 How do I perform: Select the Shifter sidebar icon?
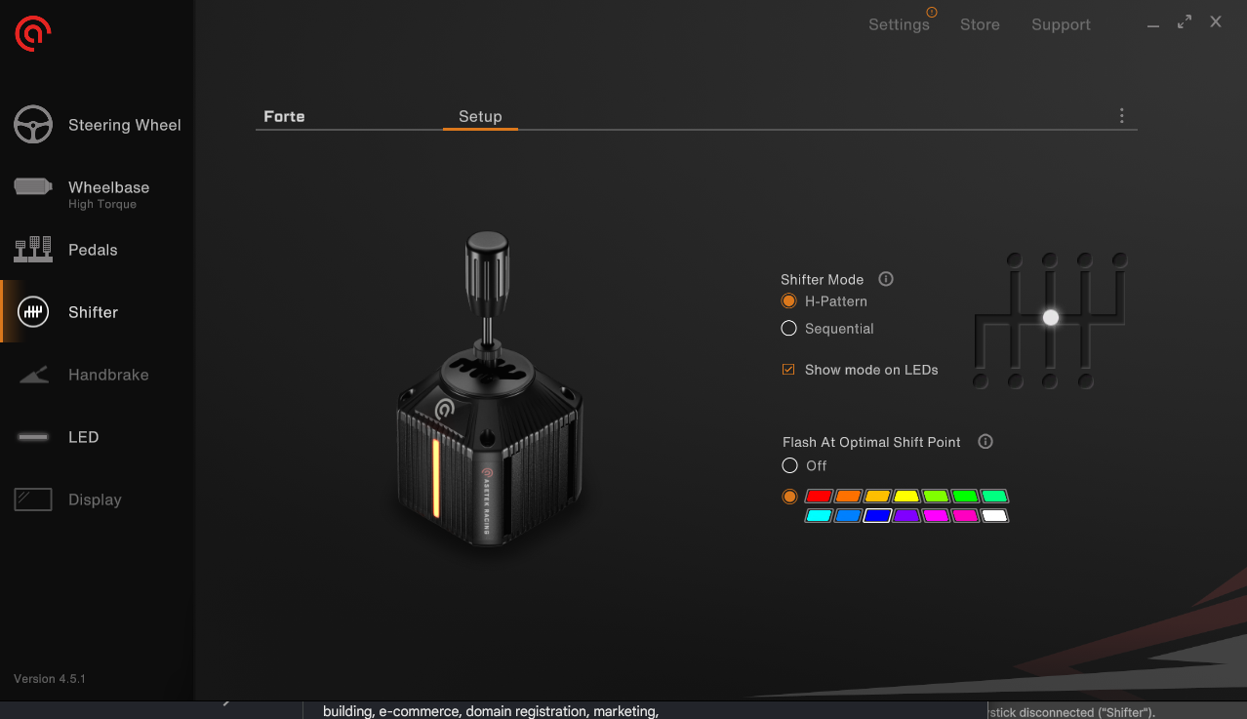(33, 312)
